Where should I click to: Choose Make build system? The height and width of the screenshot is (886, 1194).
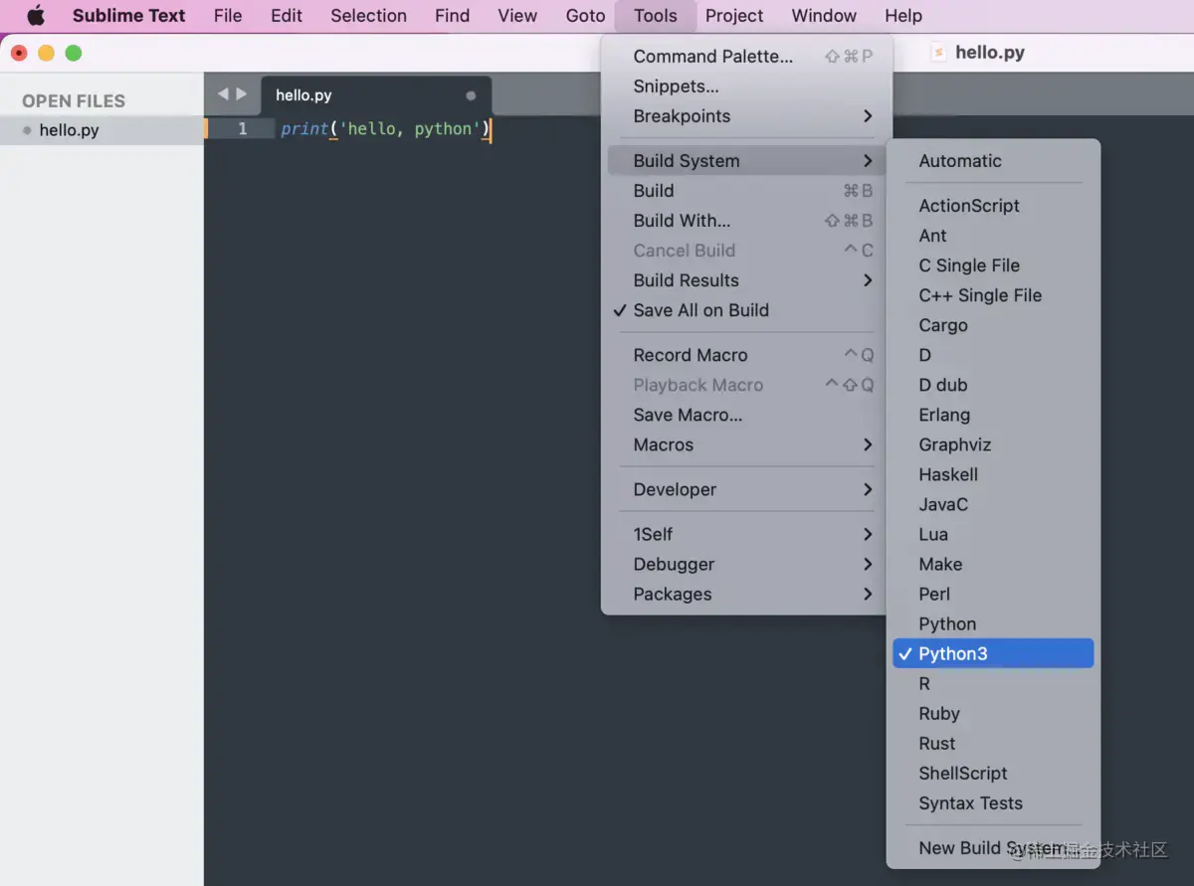click(993, 564)
